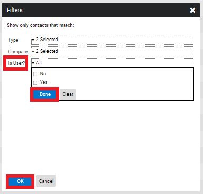Screen dimensions: 203x194
Task: Open the Type filter dropdown
Action: (x=112, y=40)
